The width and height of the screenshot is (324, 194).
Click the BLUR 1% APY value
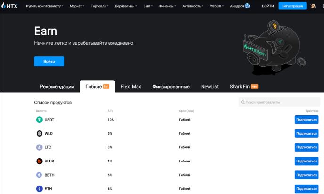[110, 161]
